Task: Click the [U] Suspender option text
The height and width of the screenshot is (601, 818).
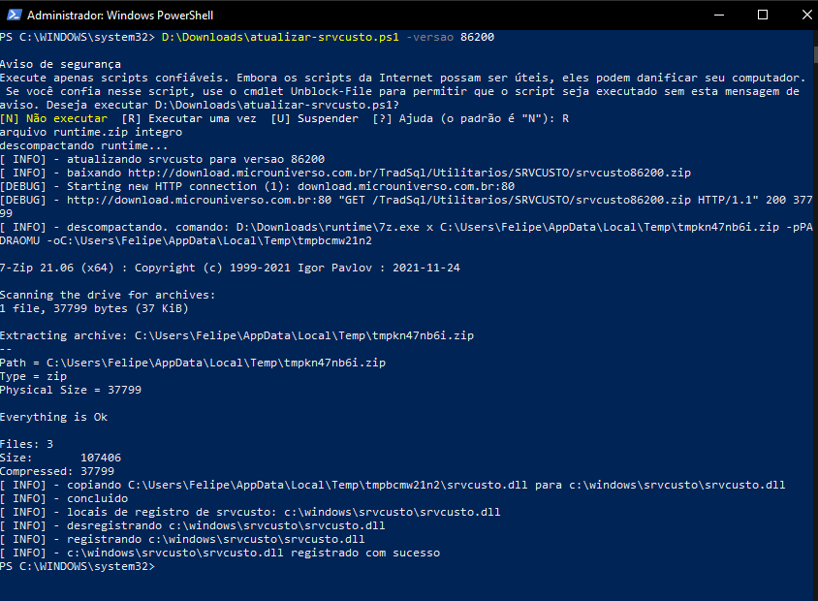Action: 315,118
